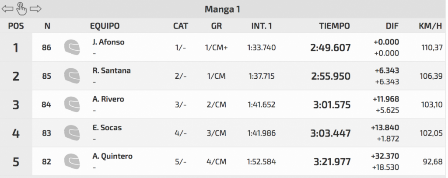
Task: Select the row for car number 82
Action: (46, 162)
